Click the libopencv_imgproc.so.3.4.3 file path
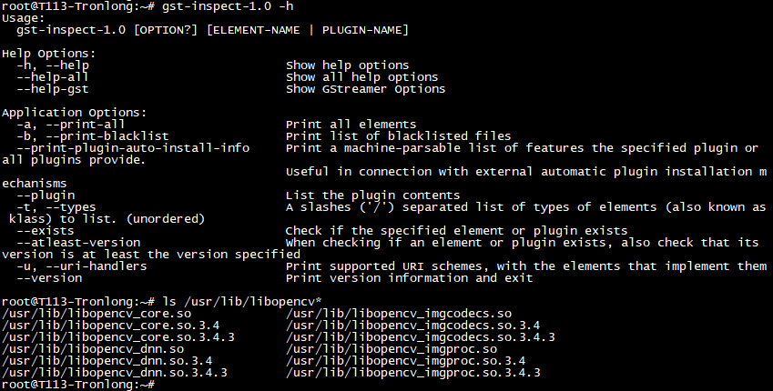The height and width of the screenshot is (391, 773). click(413, 373)
